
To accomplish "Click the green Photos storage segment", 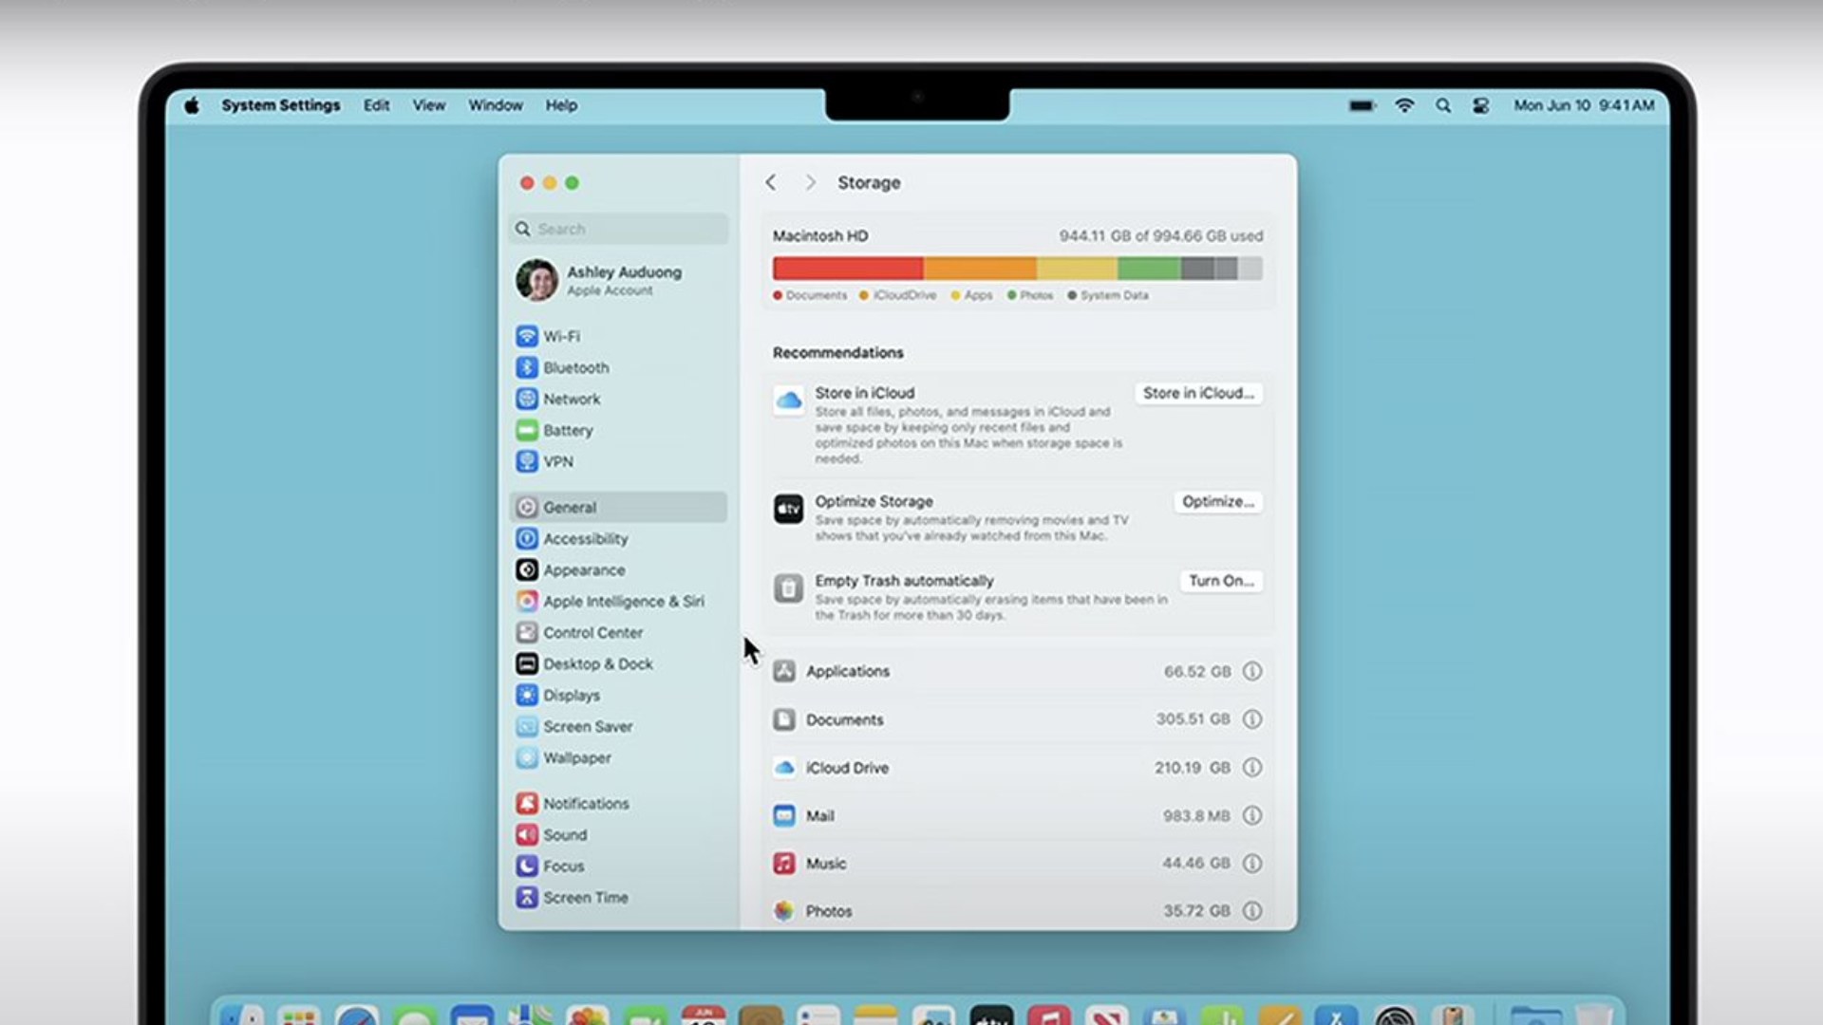I will 1149,269.
